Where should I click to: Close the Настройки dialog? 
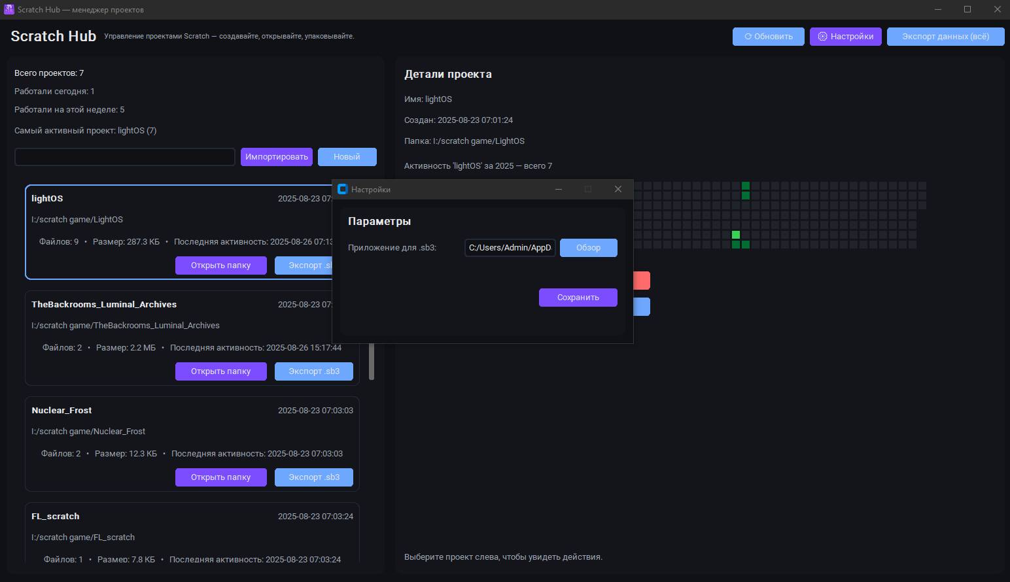click(x=618, y=189)
